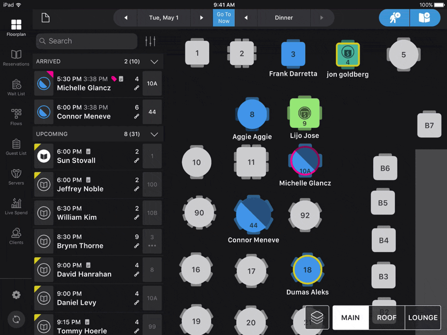The height and width of the screenshot is (335, 447).
Task: Add a new walk-in guest
Action: click(394, 17)
